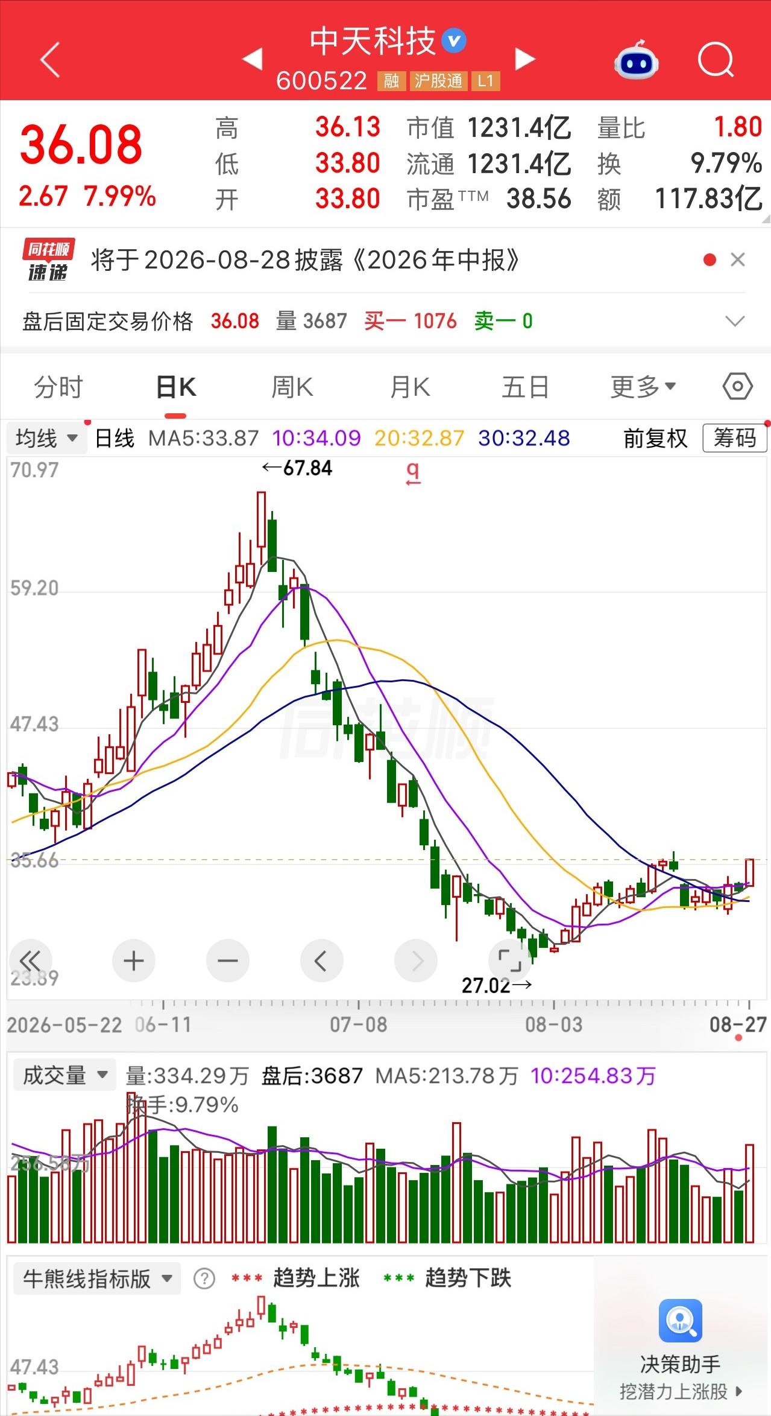Tap the 08-27 date axis label

(738, 1024)
